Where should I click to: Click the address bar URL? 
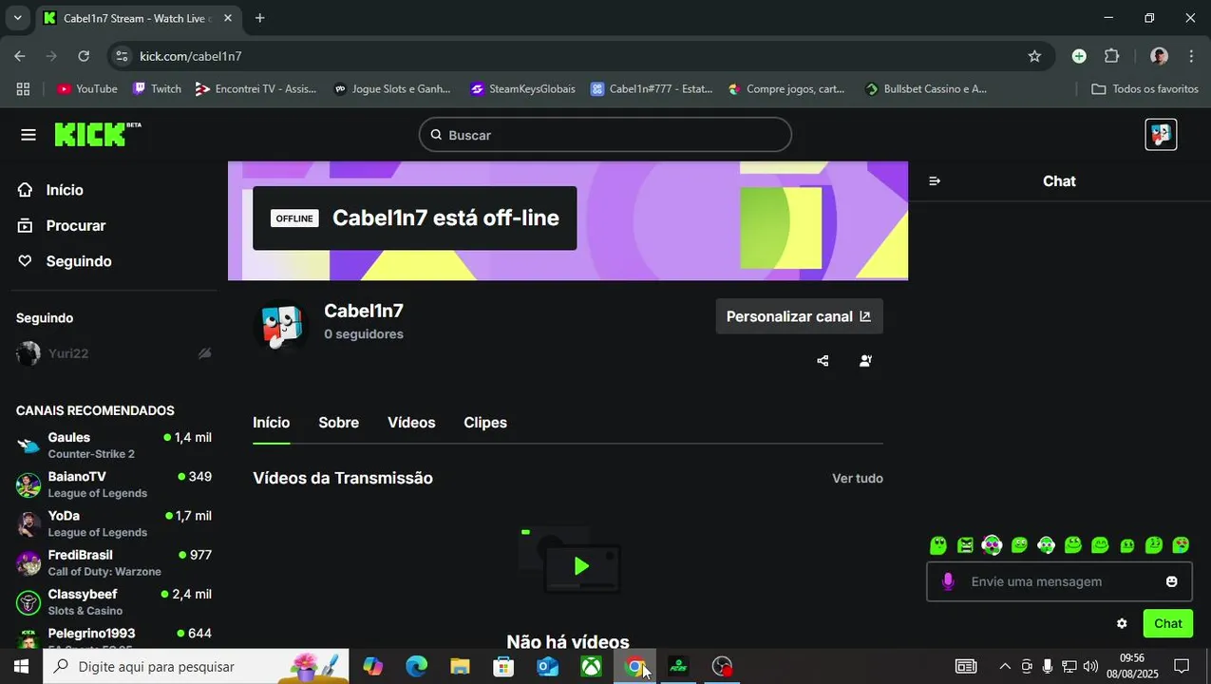pos(191,56)
